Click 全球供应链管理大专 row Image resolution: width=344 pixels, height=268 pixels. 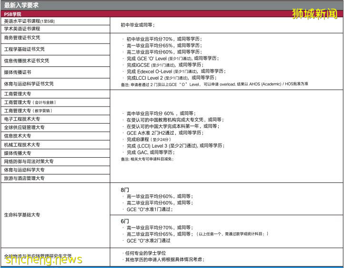(x=55, y=128)
